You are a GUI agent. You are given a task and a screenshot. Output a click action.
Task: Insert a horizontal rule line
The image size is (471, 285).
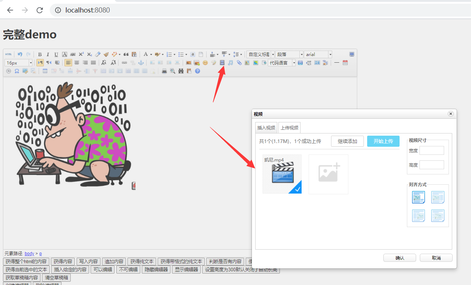tap(337, 63)
